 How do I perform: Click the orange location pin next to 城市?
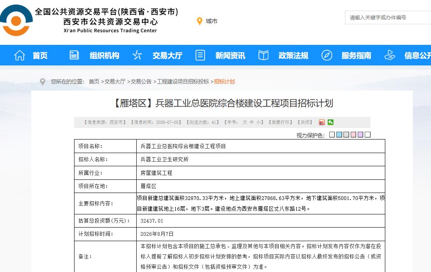pos(200,21)
